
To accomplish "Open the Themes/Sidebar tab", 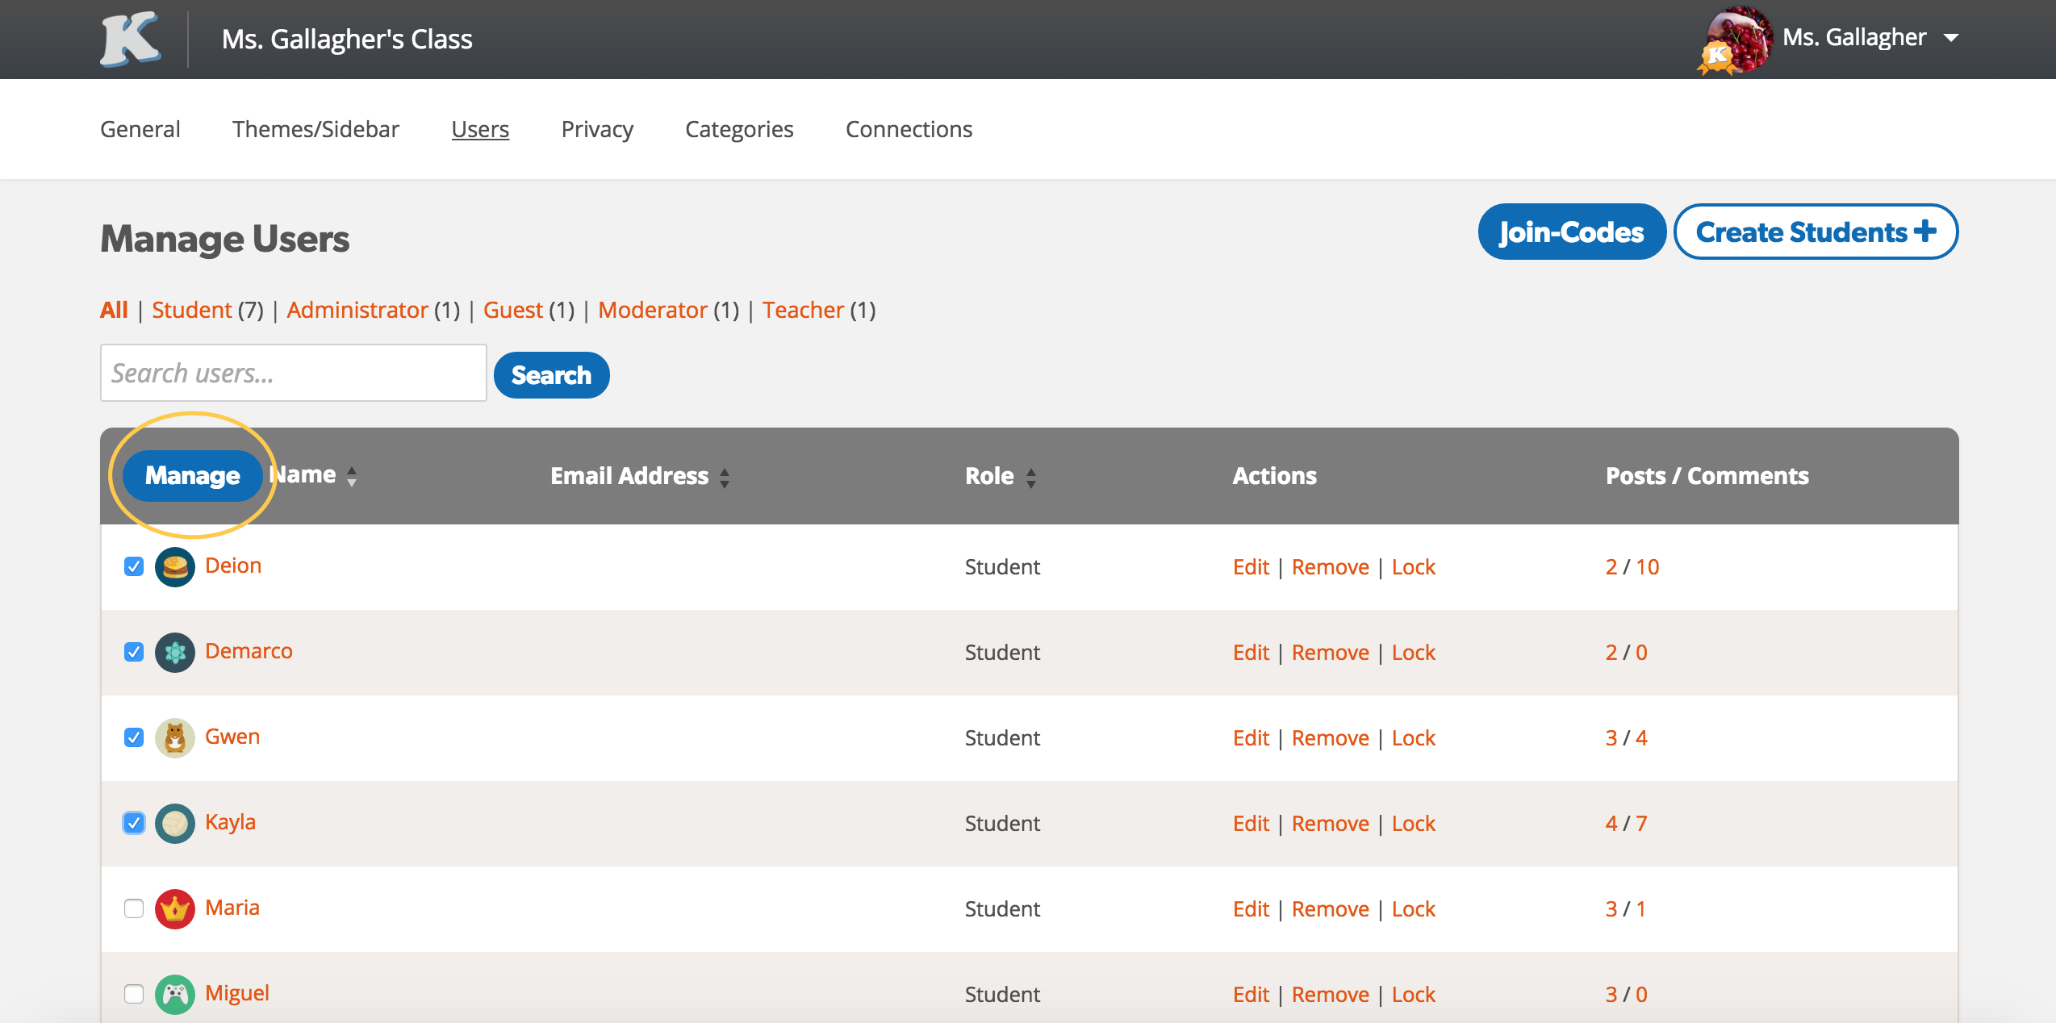I will [316, 129].
